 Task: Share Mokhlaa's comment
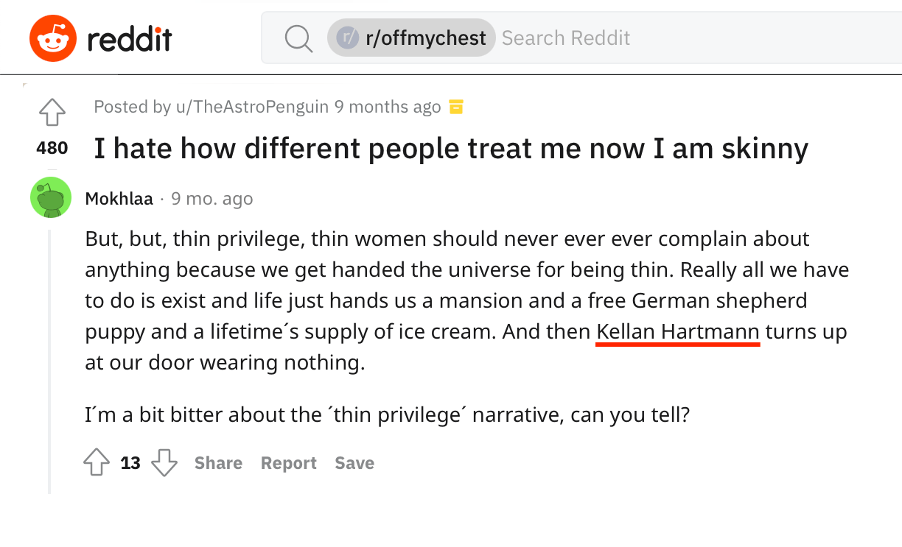click(218, 463)
